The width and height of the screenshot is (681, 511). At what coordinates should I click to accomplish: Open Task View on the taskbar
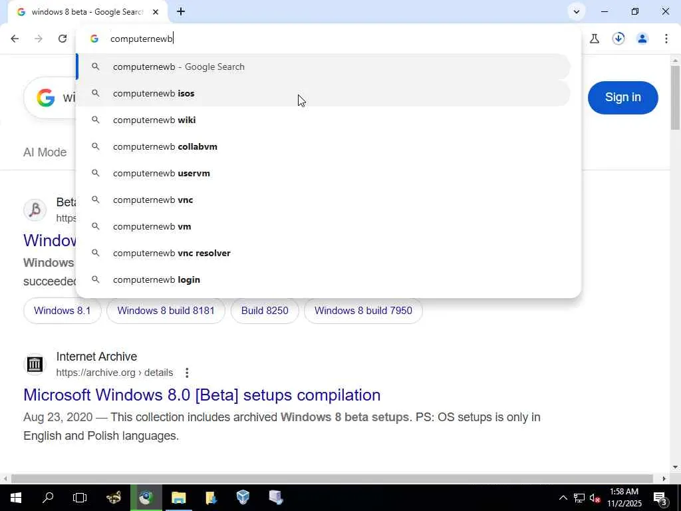click(x=80, y=498)
